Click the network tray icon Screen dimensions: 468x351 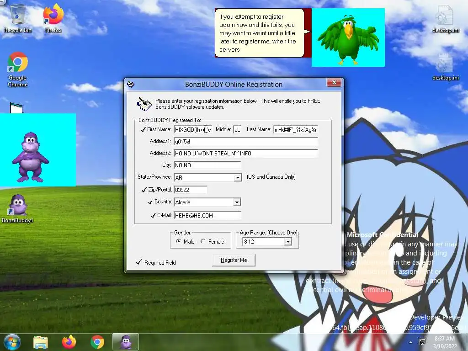click(422, 342)
